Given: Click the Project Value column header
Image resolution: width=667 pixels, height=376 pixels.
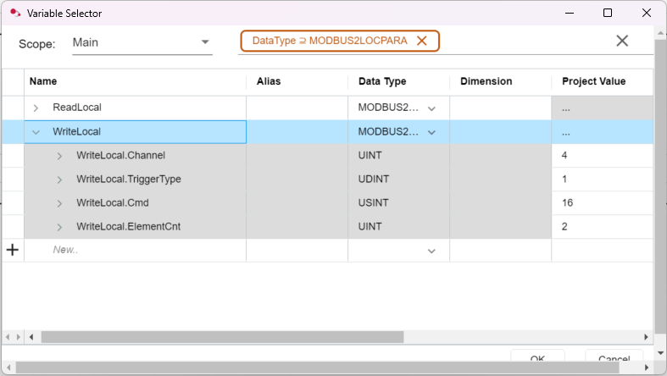Looking at the screenshot, I should [x=593, y=81].
